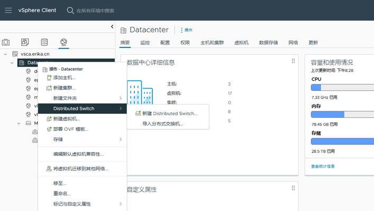Click the new Distributed Switch icon
The height and width of the screenshot is (211, 374).
[x=138, y=113]
